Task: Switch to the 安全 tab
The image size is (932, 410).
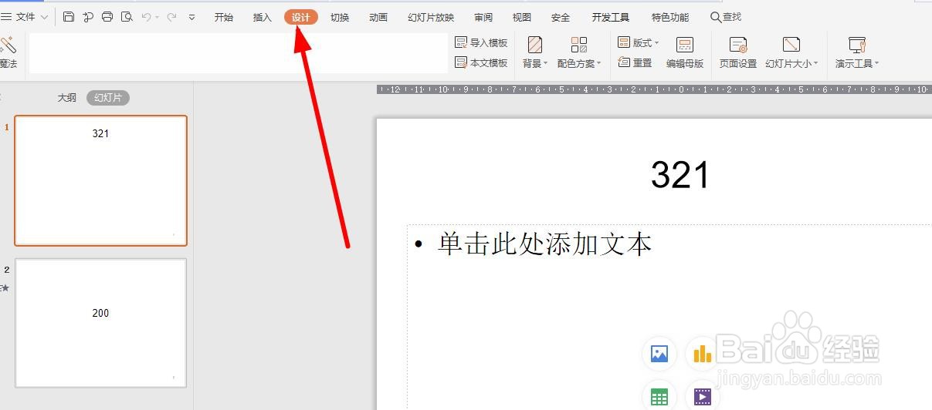Action: 561,17
